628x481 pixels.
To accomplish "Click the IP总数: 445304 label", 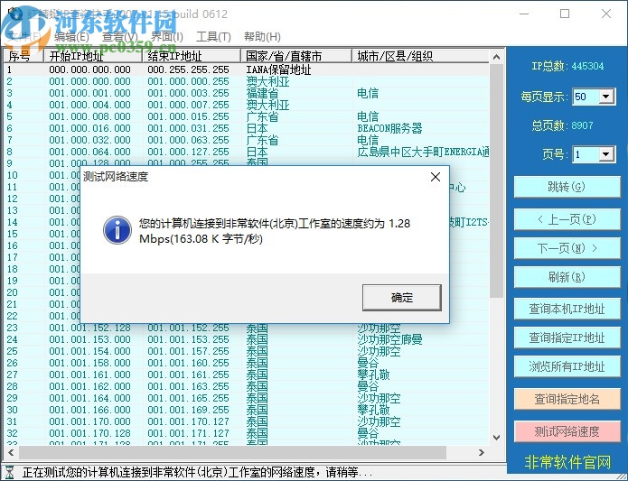I will tap(567, 66).
